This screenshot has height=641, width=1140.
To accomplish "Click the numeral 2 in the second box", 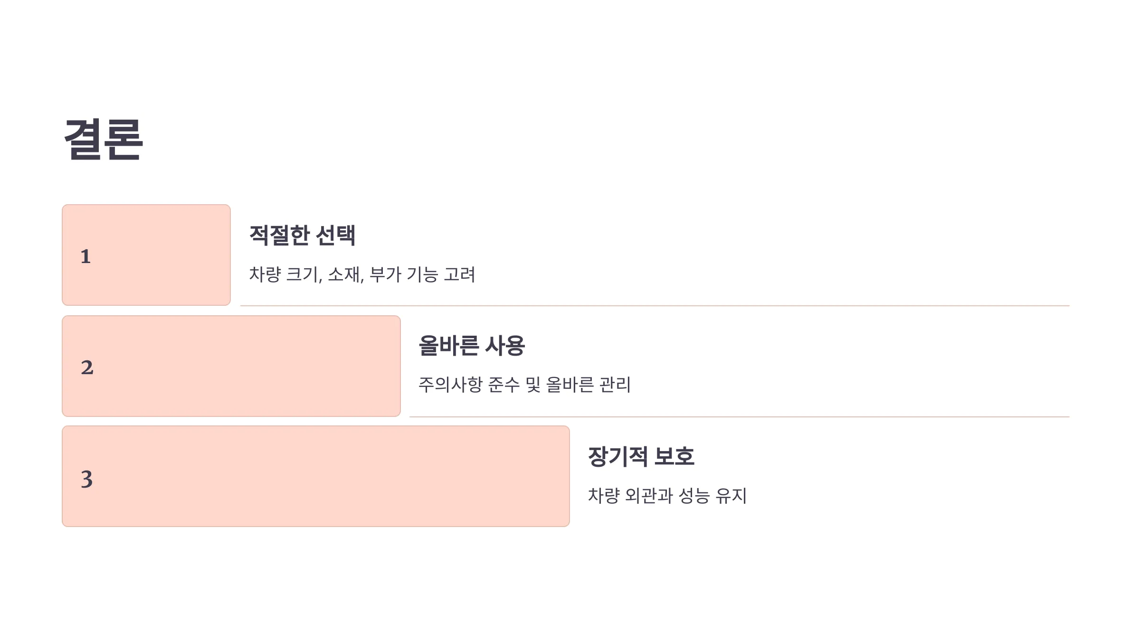I will click(x=87, y=368).
